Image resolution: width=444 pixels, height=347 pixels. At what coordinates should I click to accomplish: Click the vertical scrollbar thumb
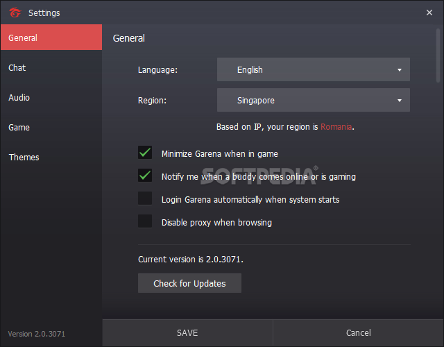point(438,56)
